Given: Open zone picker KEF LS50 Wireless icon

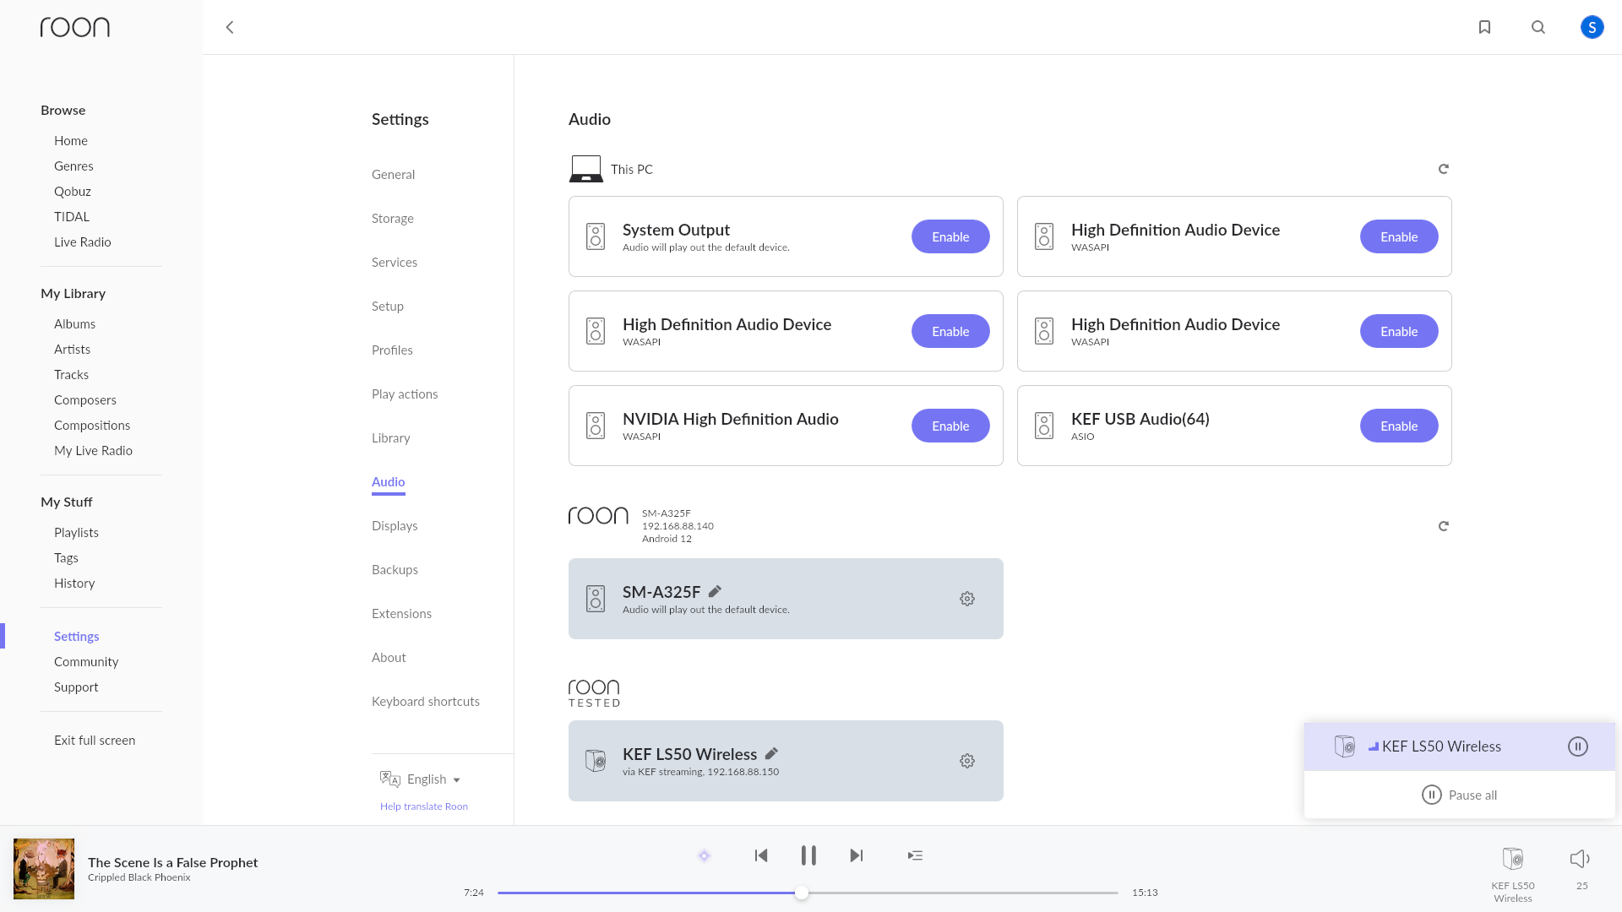Looking at the screenshot, I should (1512, 859).
